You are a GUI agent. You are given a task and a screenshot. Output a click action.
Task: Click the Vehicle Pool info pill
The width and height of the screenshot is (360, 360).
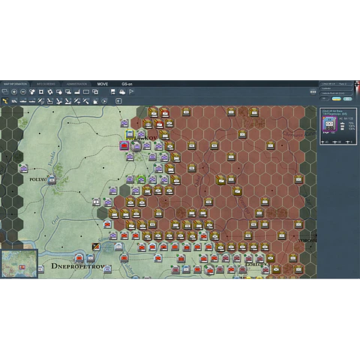[x=336, y=93]
